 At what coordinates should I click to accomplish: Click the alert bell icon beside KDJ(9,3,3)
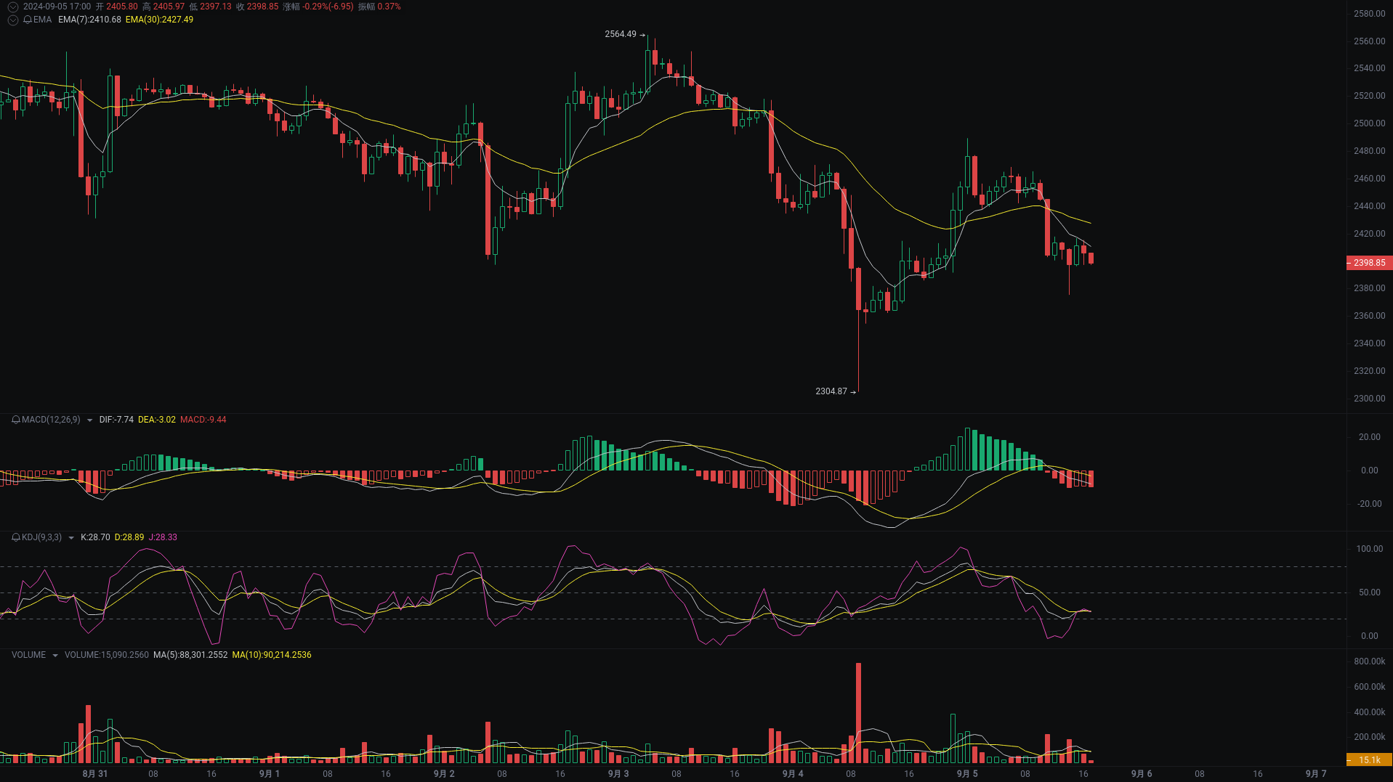pos(16,537)
